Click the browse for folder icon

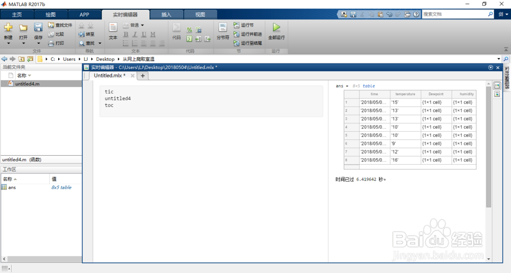tap(30, 59)
